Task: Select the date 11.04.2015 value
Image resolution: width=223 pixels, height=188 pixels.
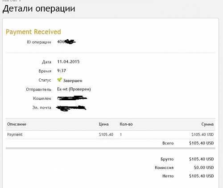Action: [68, 62]
